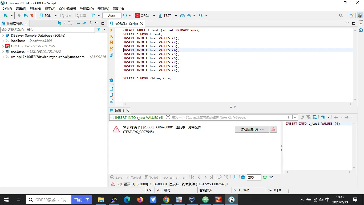
Task: Click the transaction mode icon
Action: click(x=92, y=16)
